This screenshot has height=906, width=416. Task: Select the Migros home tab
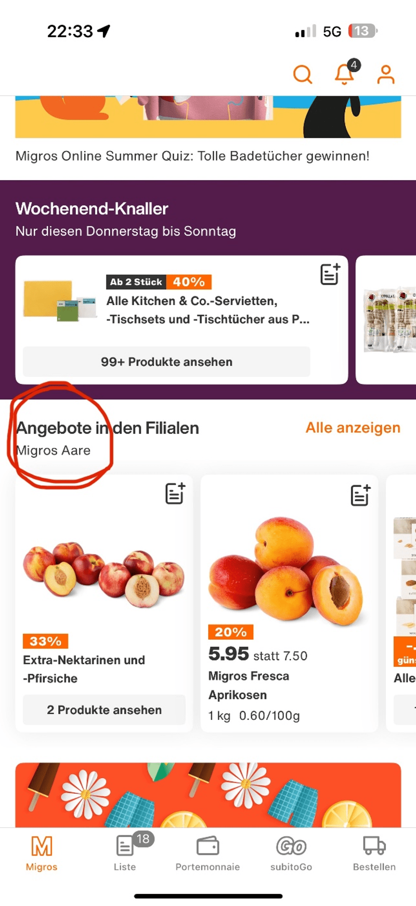pyautogui.click(x=42, y=854)
